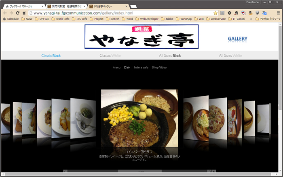This screenshot has height=177, width=283.
Task: Select the pizza thumbnail
Action: click(218, 119)
